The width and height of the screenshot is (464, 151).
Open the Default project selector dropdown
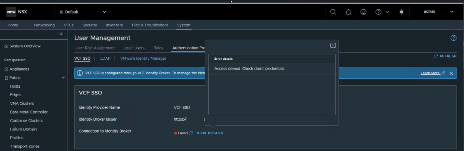[x=83, y=12]
